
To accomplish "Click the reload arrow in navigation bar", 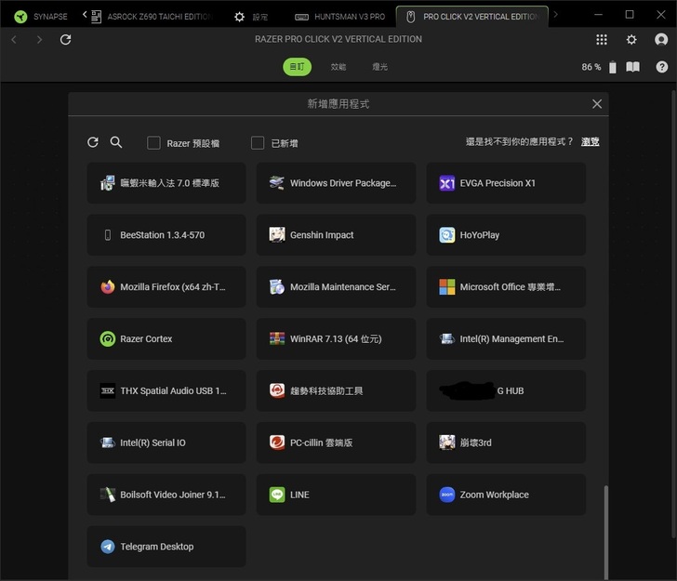I will pos(65,40).
